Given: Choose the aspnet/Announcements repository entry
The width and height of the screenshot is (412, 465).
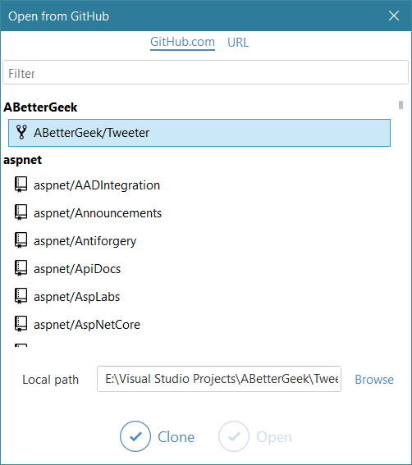Looking at the screenshot, I should (x=98, y=213).
